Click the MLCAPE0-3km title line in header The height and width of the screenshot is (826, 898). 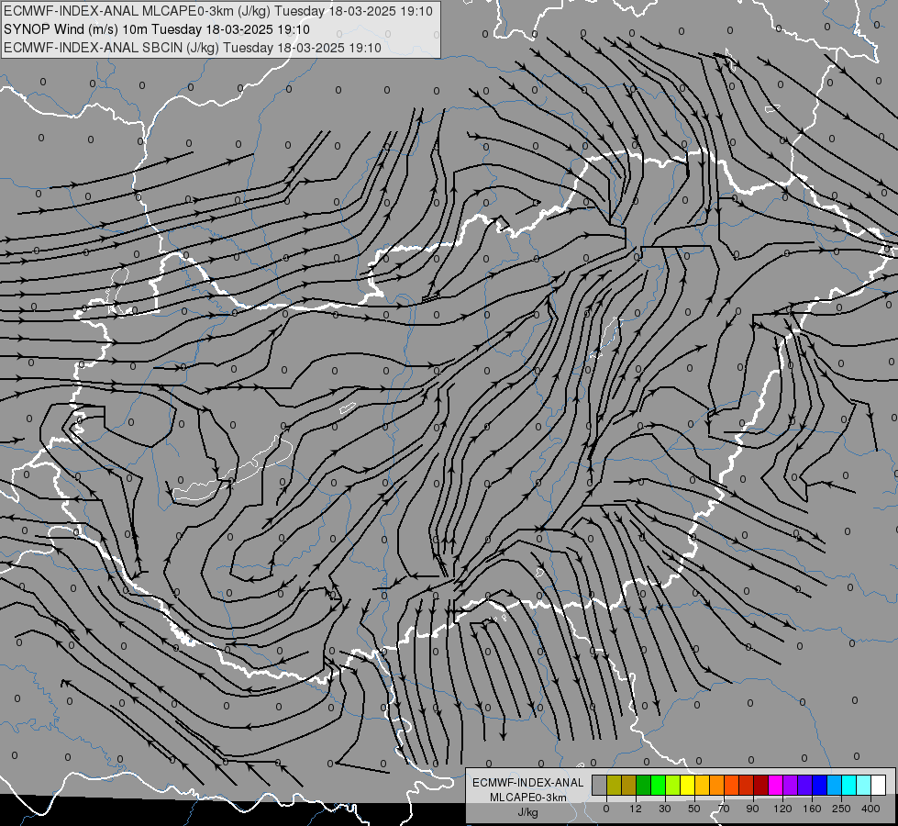[x=218, y=11]
